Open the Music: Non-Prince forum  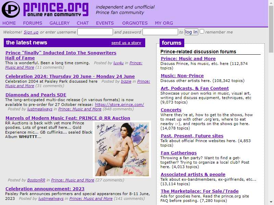click(182, 76)
